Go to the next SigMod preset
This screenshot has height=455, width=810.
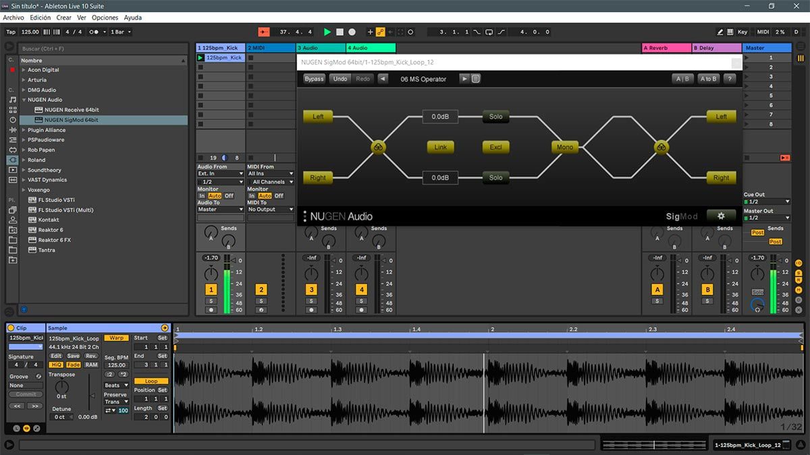[464, 79]
